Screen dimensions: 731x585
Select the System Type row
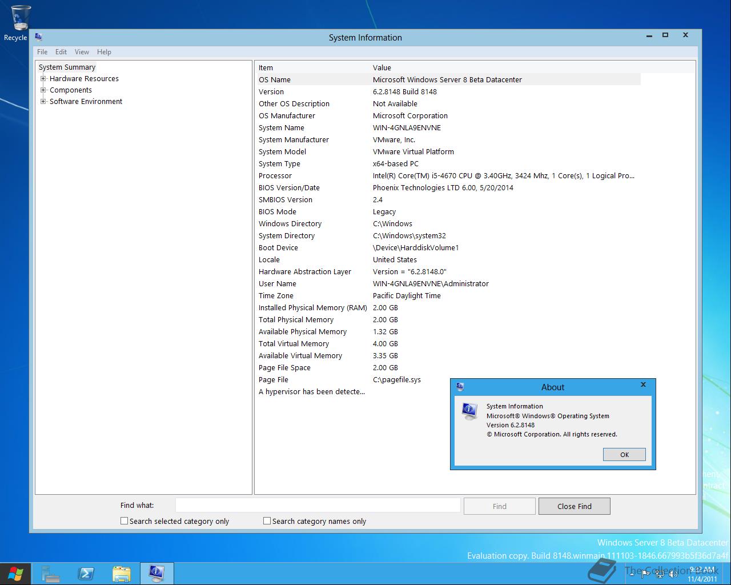[448, 163]
